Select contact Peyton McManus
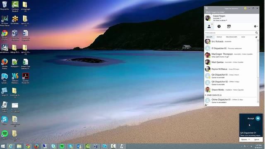265x149 pixels. click(x=231, y=69)
